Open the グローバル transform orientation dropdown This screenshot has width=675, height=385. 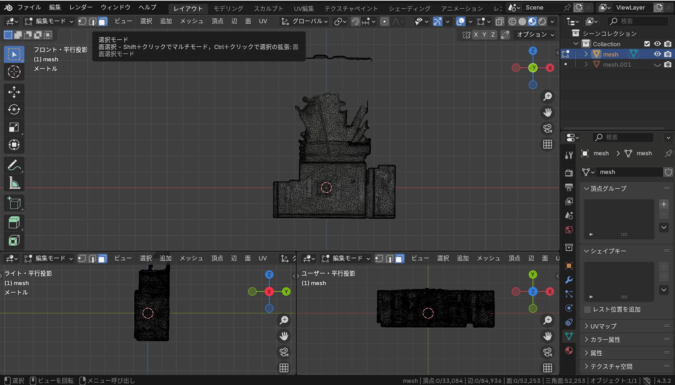click(x=305, y=22)
